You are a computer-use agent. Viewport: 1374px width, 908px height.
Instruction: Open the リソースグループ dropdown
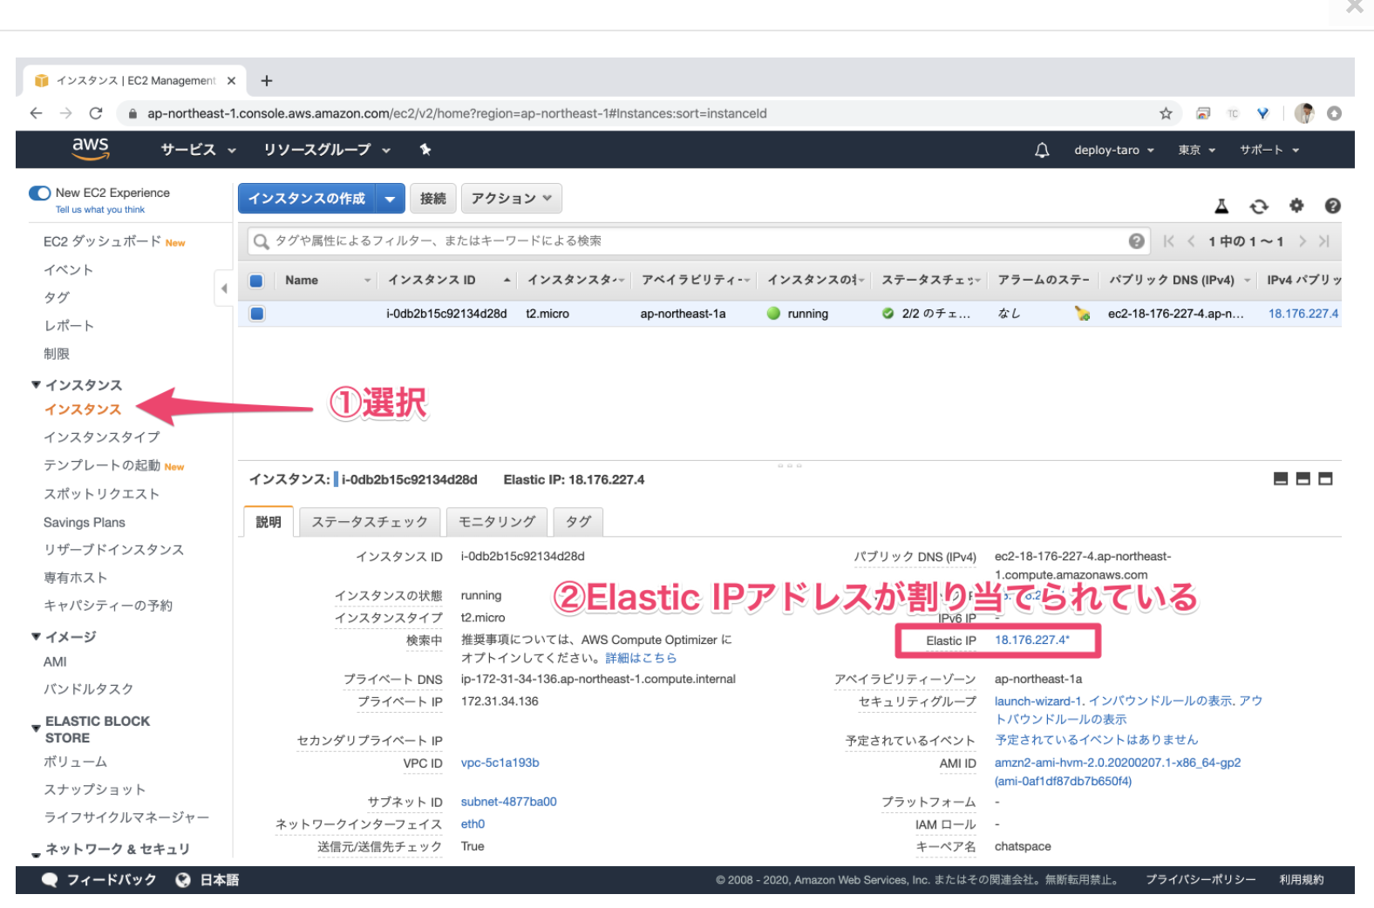coord(327,150)
